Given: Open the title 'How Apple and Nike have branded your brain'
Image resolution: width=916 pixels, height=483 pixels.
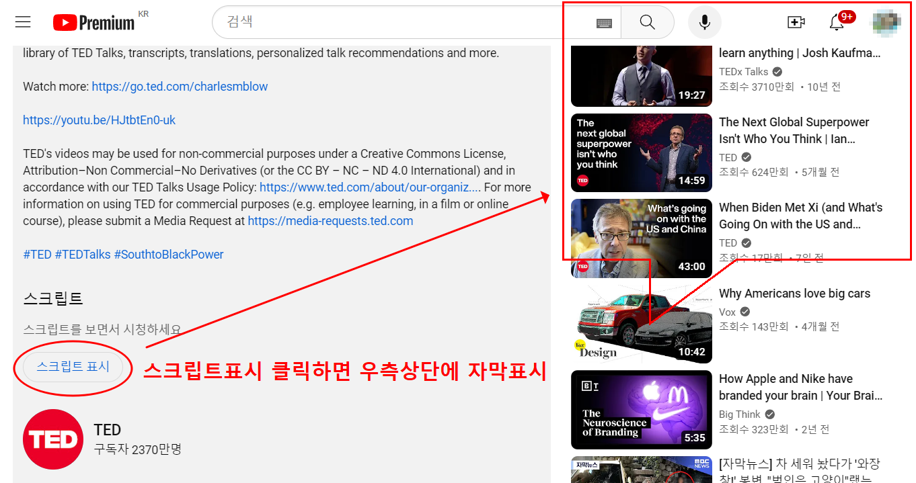Looking at the screenshot, I should (x=801, y=388).
